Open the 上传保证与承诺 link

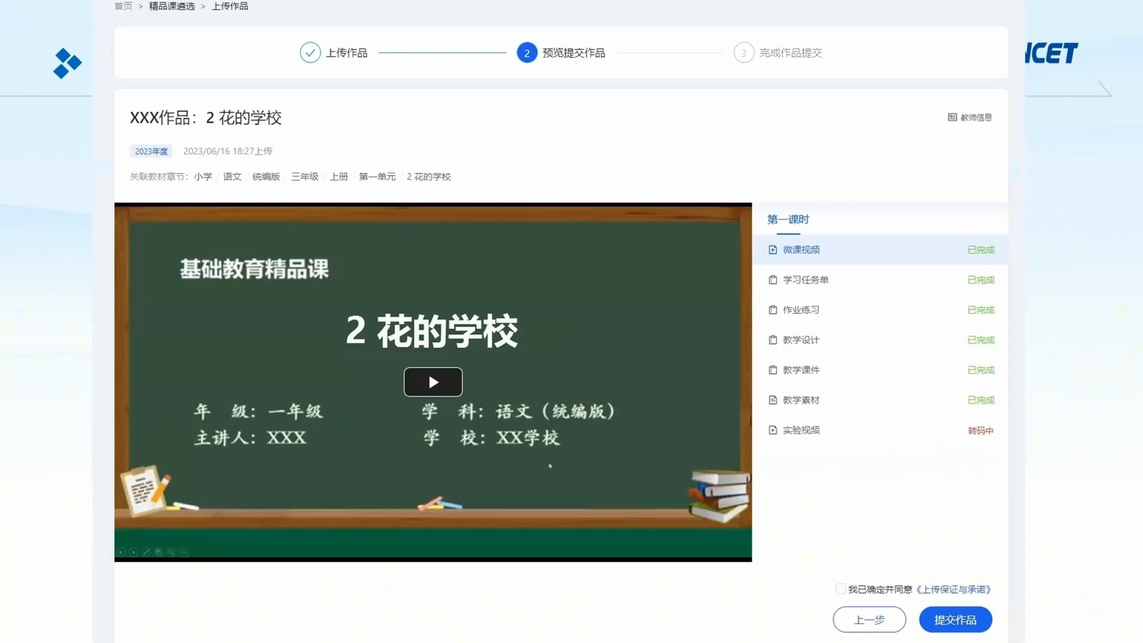[x=954, y=589]
